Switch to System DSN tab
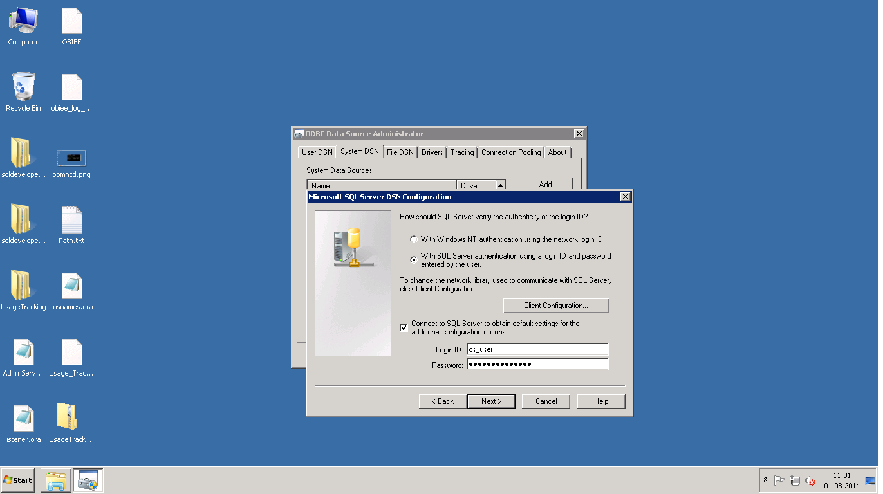Screen dimensions: 883x494 tap(360, 151)
